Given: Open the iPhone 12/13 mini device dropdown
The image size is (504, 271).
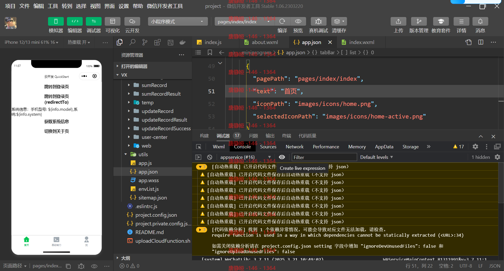Looking at the screenshot, I should 31,42.
